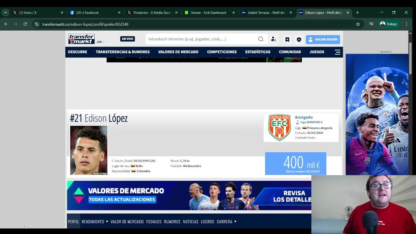
Task: Click the Bello birthplace text
Action: [x=139, y=166]
